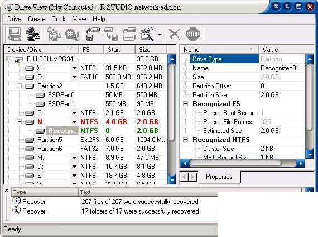Open the Tools menu
318x237 pixels.
(59, 19)
